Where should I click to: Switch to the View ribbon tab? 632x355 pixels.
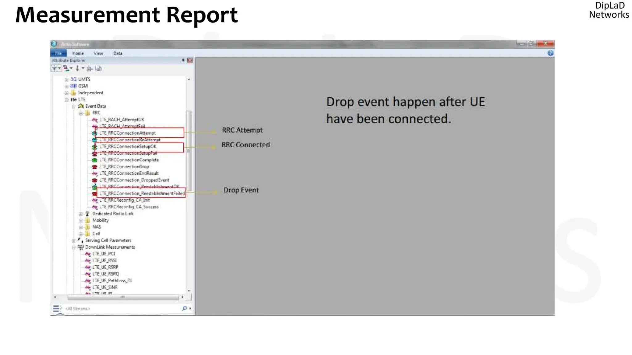[x=98, y=53]
